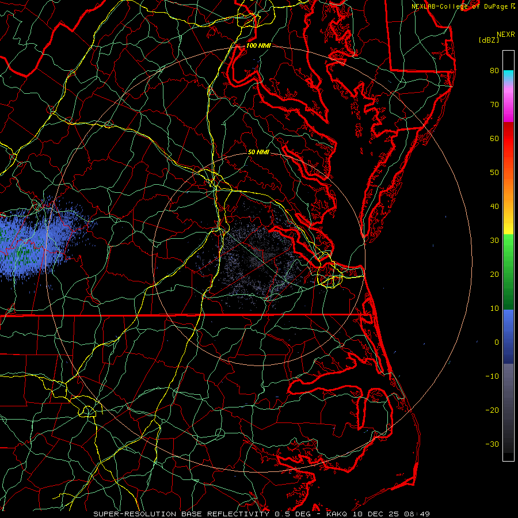Image resolution: width=518 pixels, height=518 pixels.
Task: Click the 10 DEC 25 date text
Action: point(376,514)
